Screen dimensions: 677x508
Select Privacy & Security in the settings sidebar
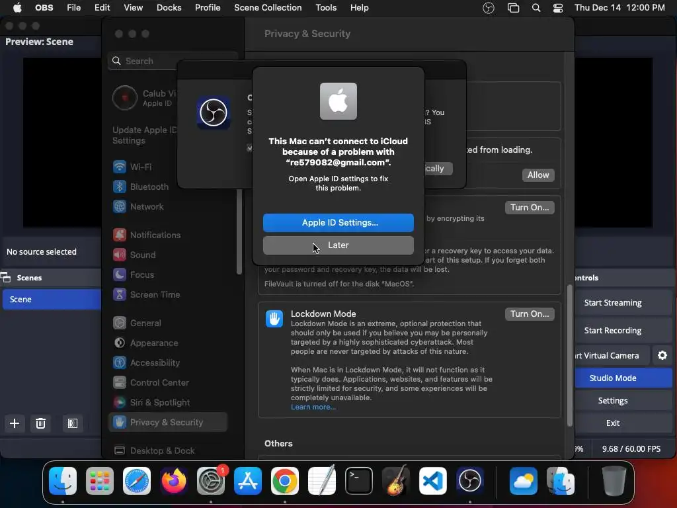click(169, 423)
